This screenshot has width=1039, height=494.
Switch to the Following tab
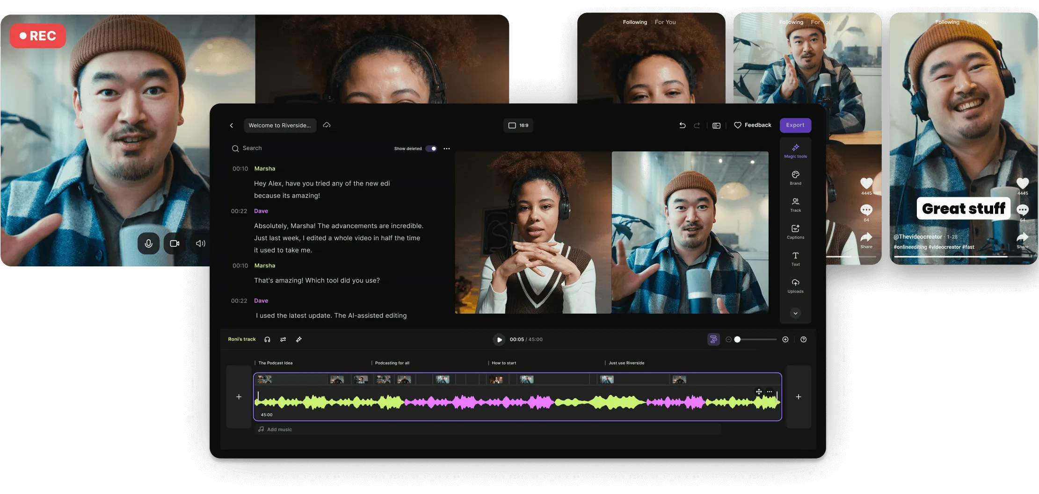tap(635, 22)
